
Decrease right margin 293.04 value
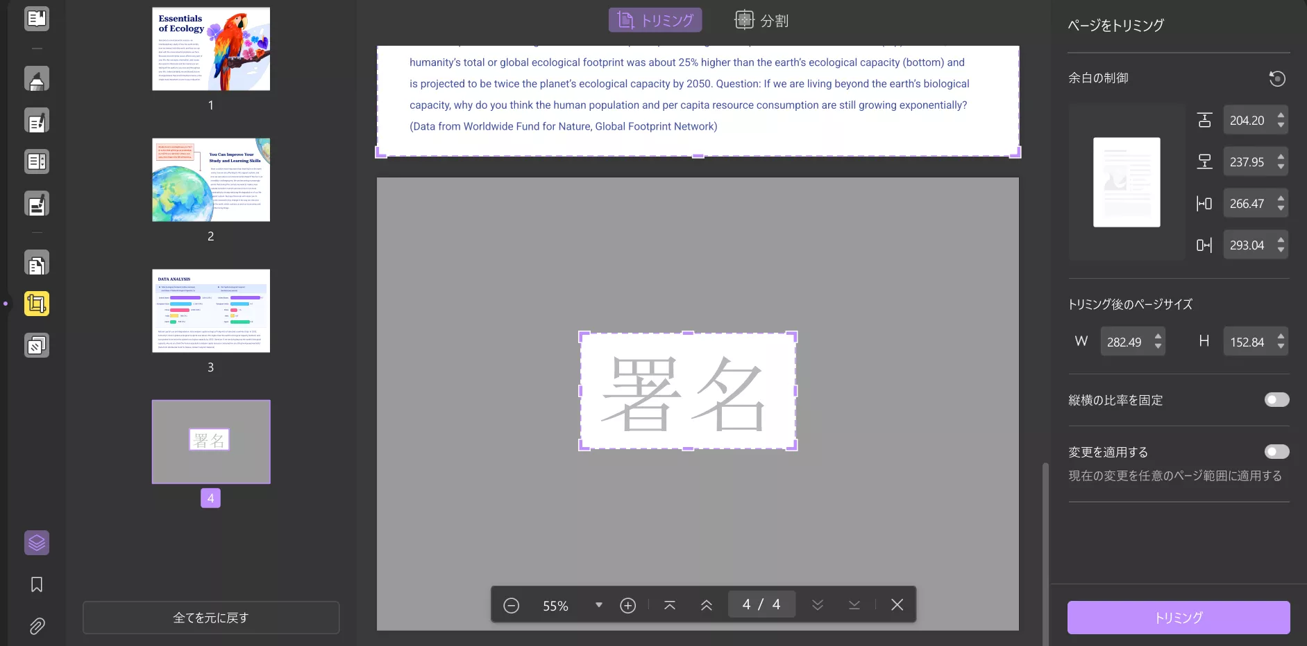point(1281,250)
